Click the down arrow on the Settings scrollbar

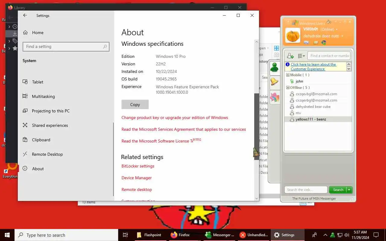point(257,199)
